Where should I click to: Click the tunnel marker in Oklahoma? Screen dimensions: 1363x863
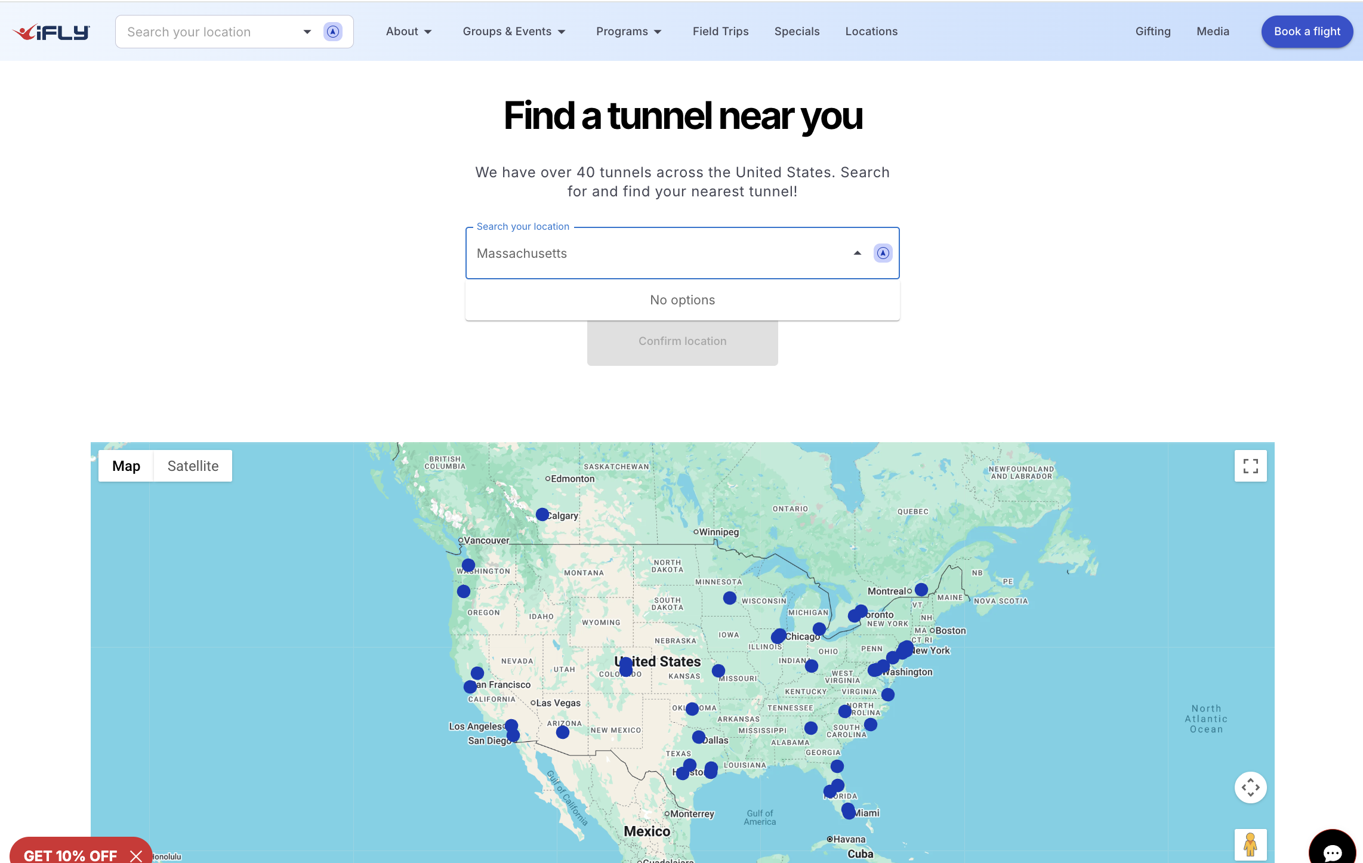coord(692,709)
